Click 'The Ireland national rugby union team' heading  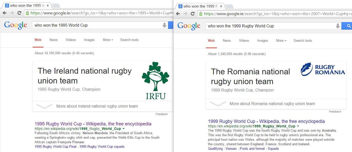click(85, 76)
